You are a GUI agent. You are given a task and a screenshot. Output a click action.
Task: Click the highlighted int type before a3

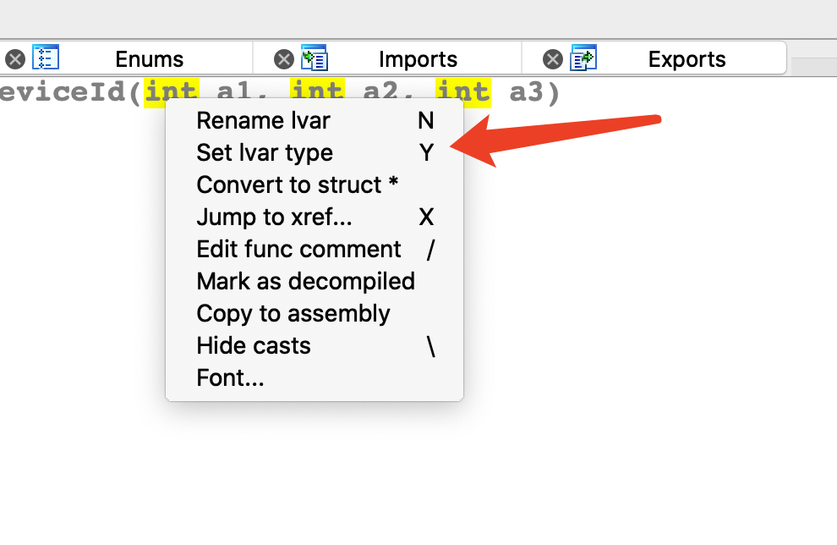462,91
